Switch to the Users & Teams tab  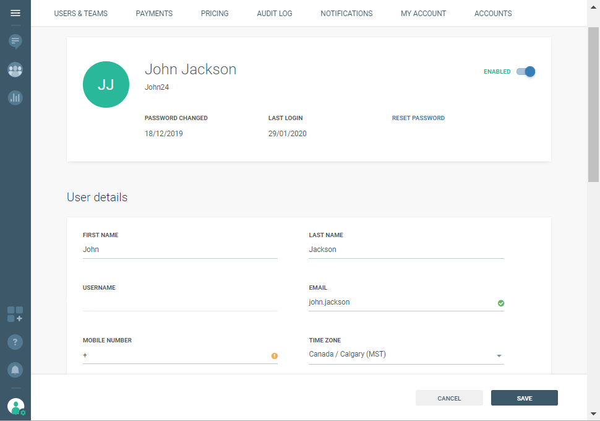(80, 14)
